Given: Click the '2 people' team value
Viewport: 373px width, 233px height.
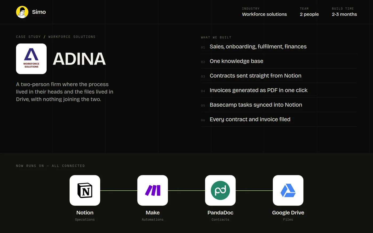Looking at the screenshot, I should pyautogui.click(x=309, y=14).
